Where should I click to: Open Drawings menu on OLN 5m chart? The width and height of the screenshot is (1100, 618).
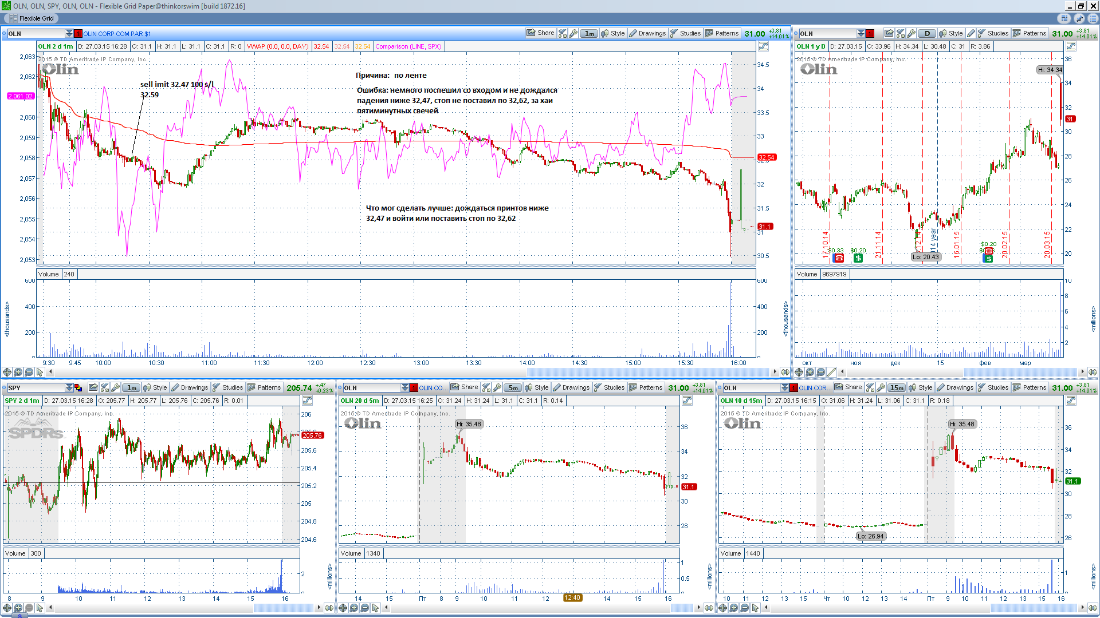(x=571, y=387)
